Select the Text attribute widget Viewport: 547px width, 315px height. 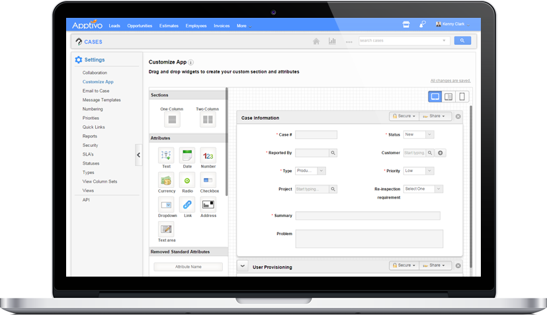pos(166,156)
